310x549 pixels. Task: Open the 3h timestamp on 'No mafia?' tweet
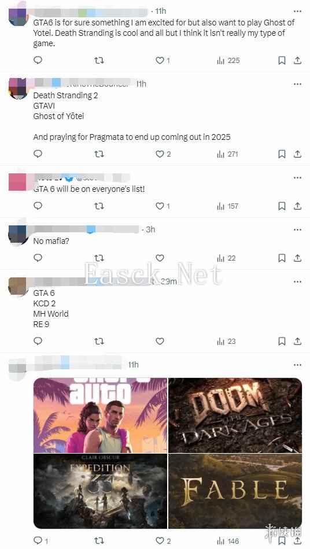[x=150, y=229]
